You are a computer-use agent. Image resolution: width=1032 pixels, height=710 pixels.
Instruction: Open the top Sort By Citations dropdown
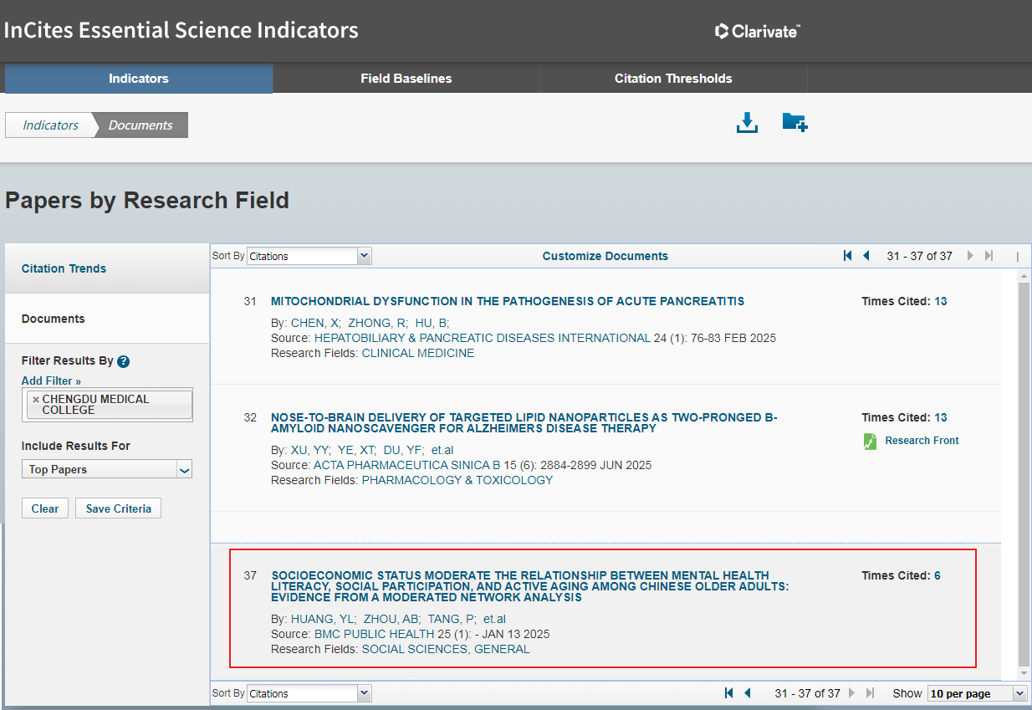point(309,256)
